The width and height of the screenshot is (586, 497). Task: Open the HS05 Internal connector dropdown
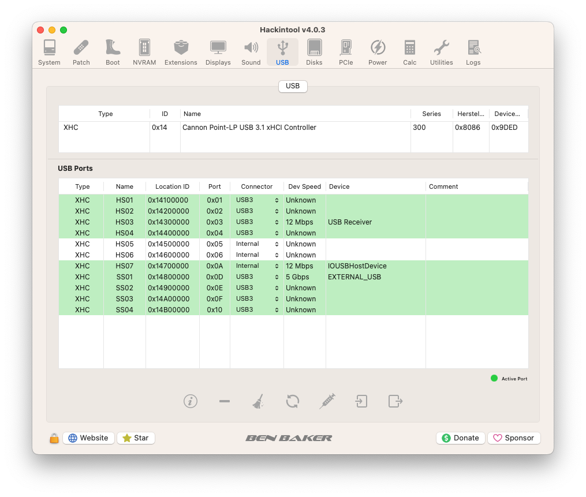click(x=257, y=244)
